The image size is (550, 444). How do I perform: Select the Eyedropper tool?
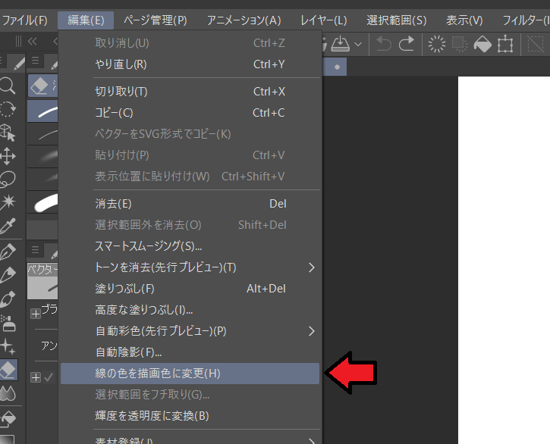pyautogui.click(x=8, y=225)
